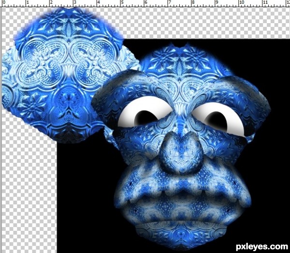The image size is (290, 253).
Task: Click the ruler mark labeled 5
Action: (x=122, y=2)
